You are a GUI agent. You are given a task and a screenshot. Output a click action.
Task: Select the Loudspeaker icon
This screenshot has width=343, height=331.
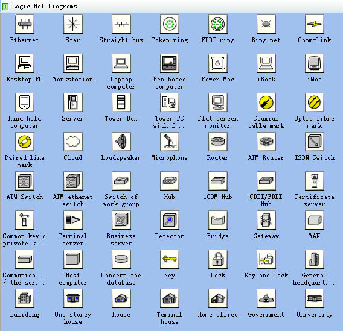coord(121,142)
